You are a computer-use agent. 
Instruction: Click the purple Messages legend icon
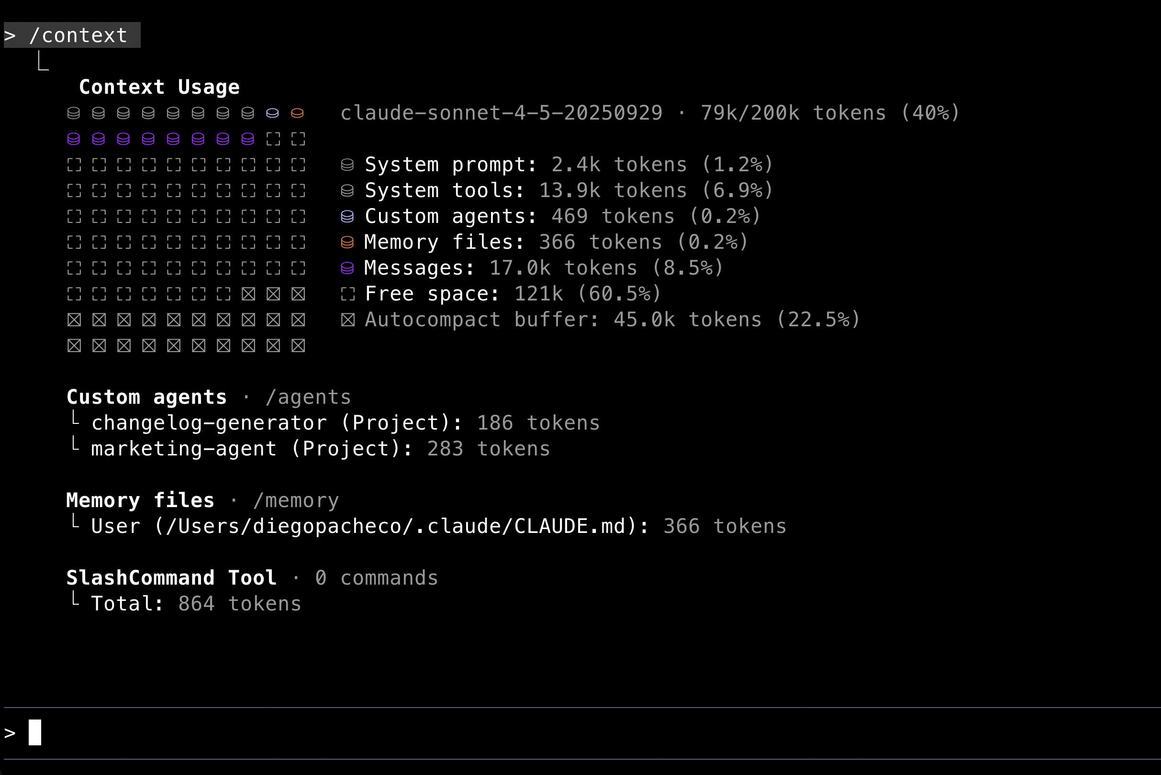pos(347,268)
